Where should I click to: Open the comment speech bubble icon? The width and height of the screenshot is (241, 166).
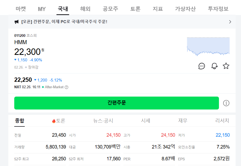click(201, 66)
